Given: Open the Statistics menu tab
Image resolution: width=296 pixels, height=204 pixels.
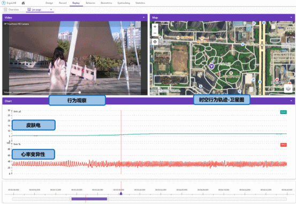Looking at the screenshot, I should point(140,3).
